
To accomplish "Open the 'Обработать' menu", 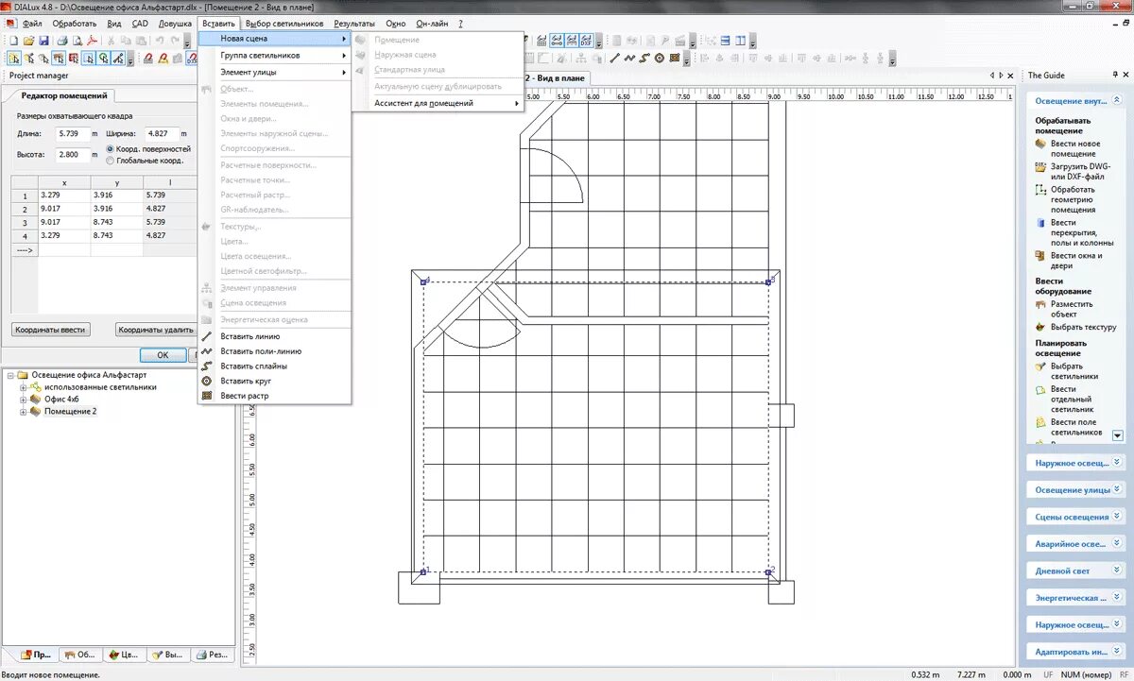I will pyautogui.click(x=74, y=23).
